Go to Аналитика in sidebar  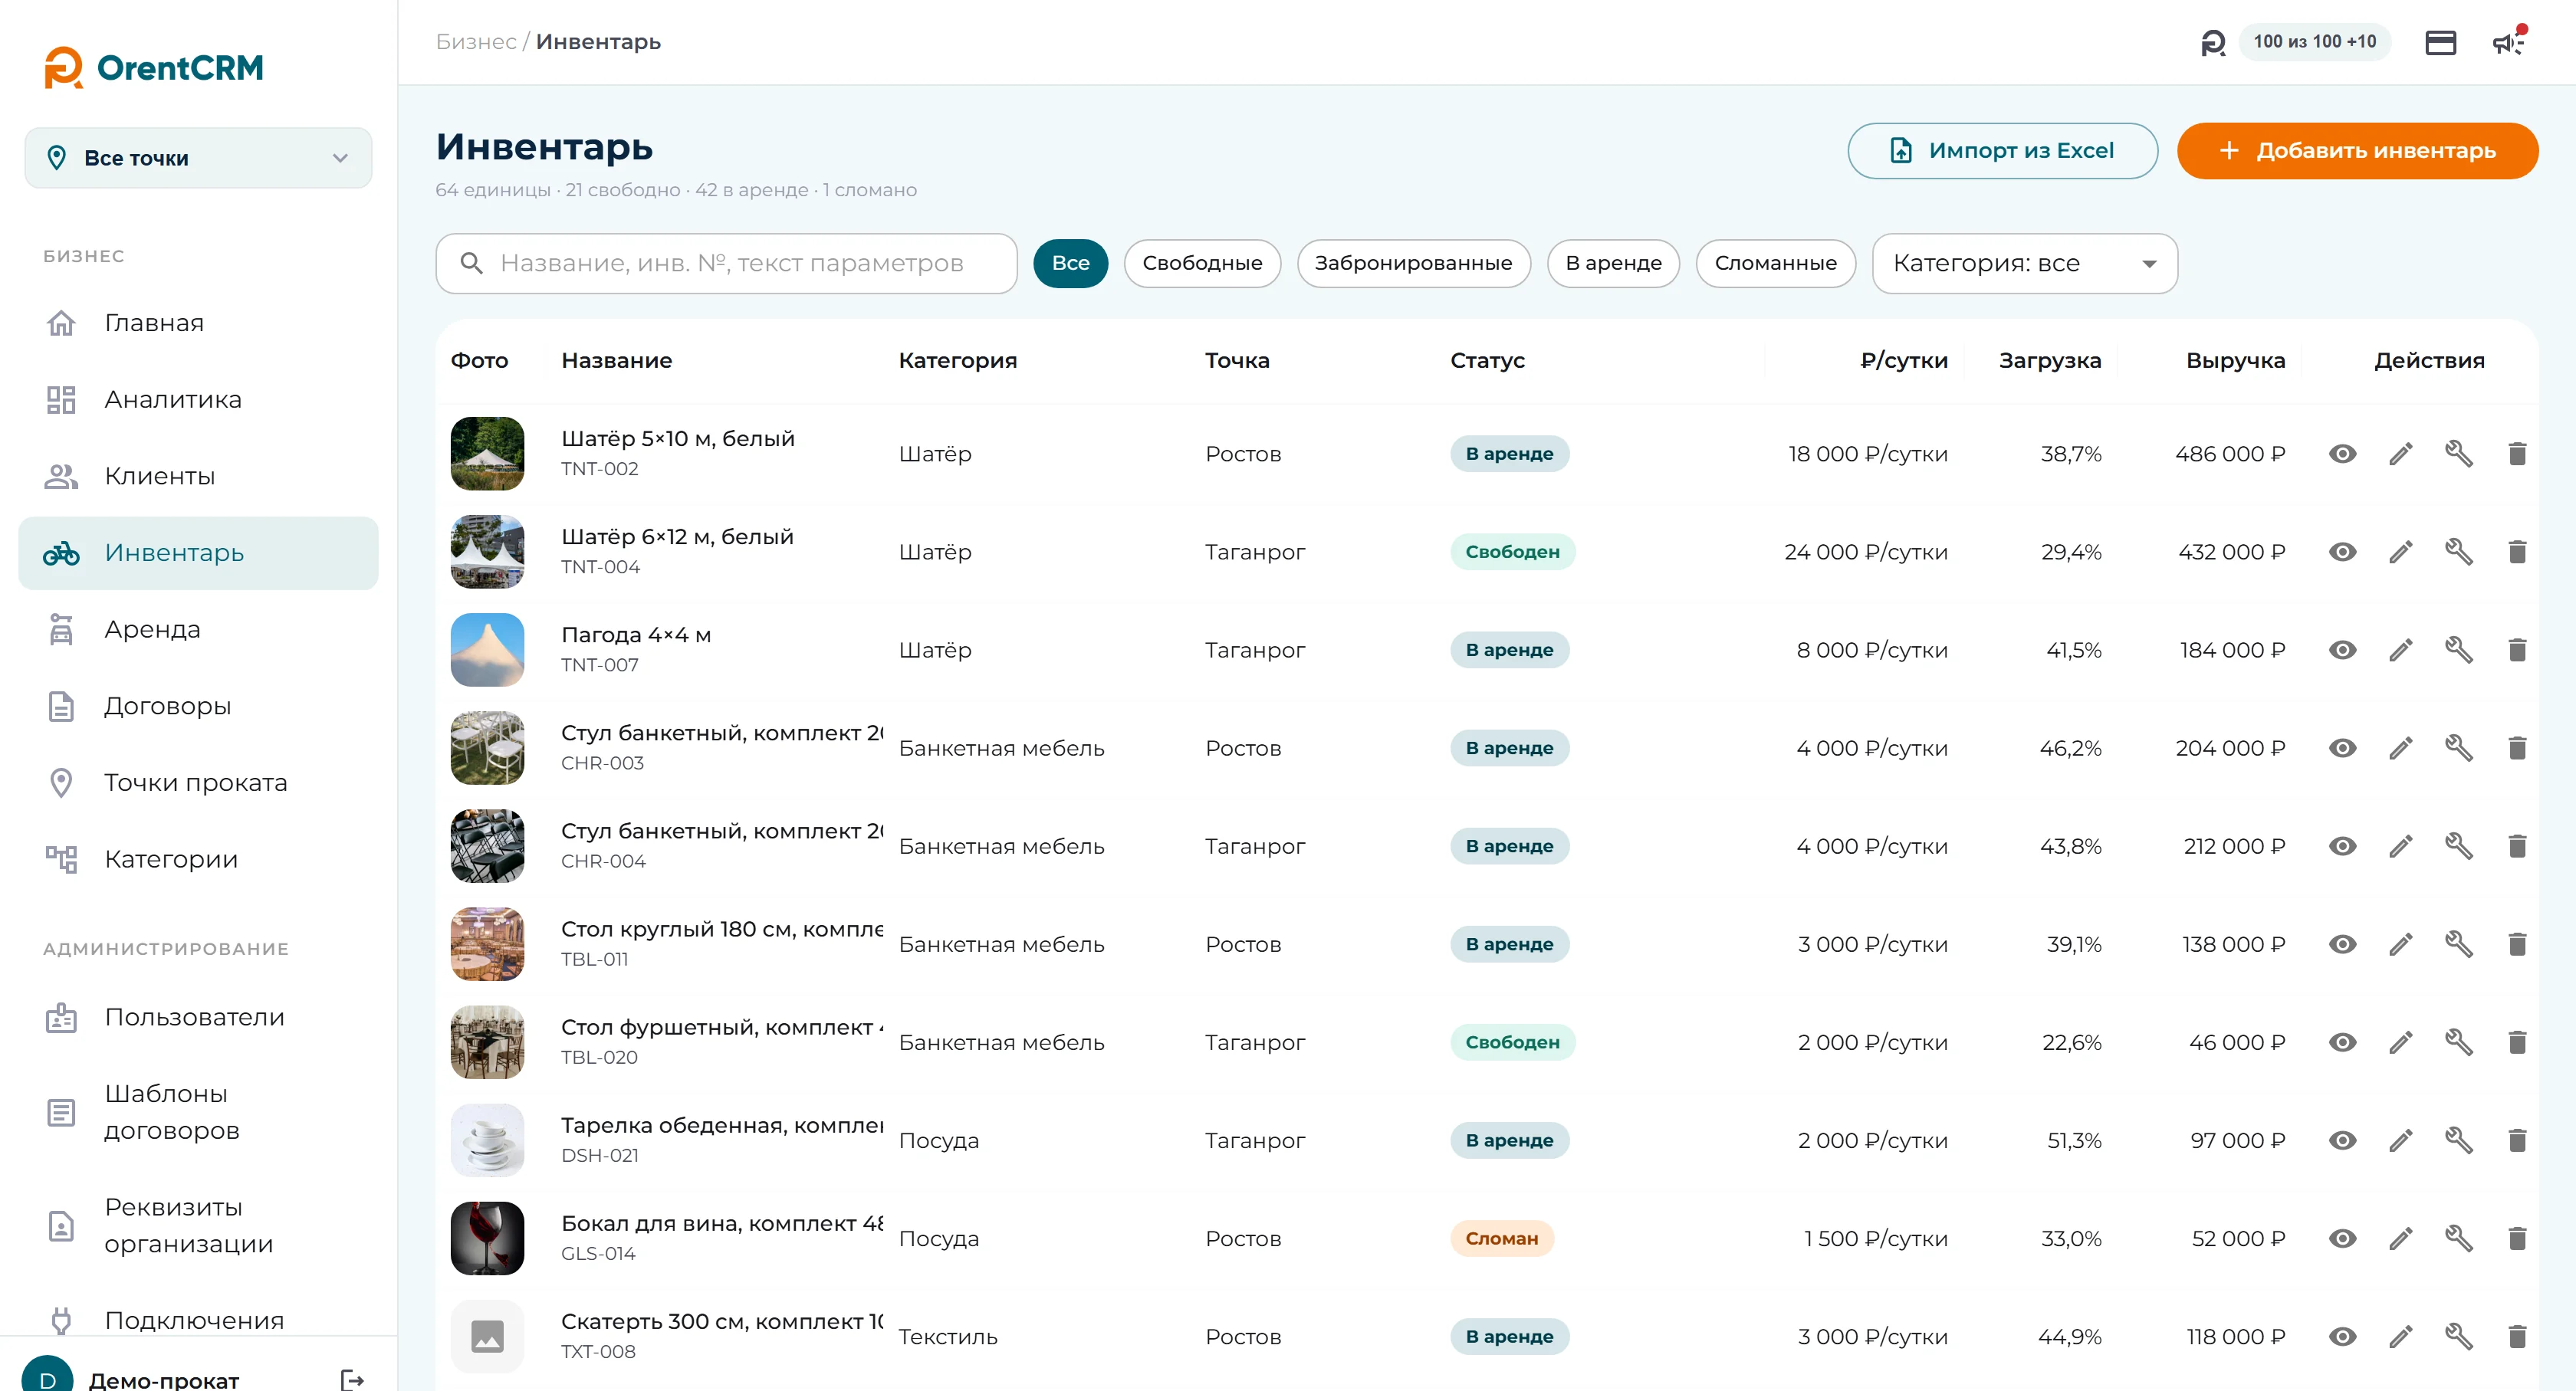[x=198, y=400]
